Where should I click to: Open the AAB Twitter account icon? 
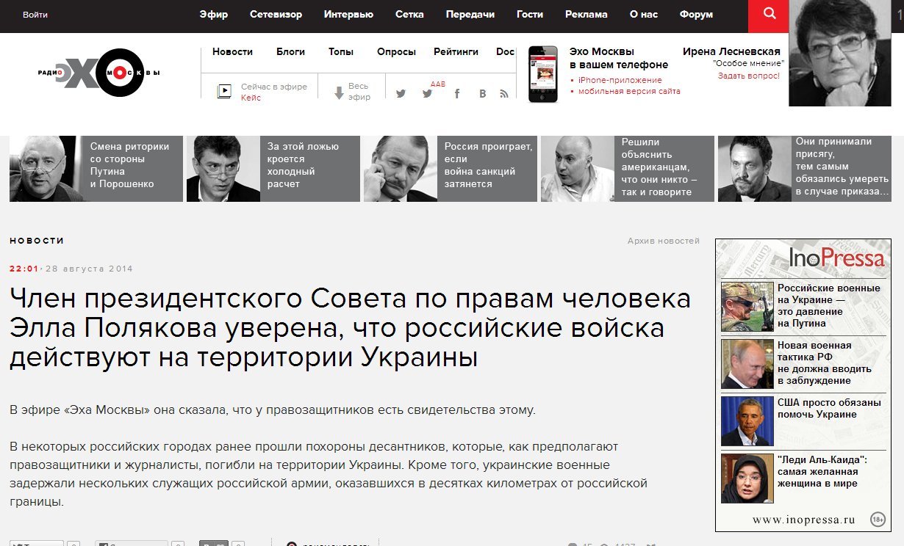[x=428, y=93]
